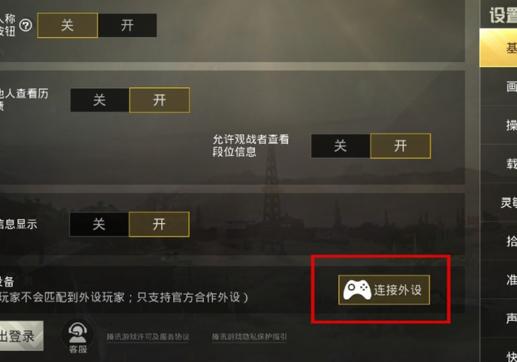The height and width of the screenshot is (362, 517).
Task: Click the question mark help icon
Action: 26,25
